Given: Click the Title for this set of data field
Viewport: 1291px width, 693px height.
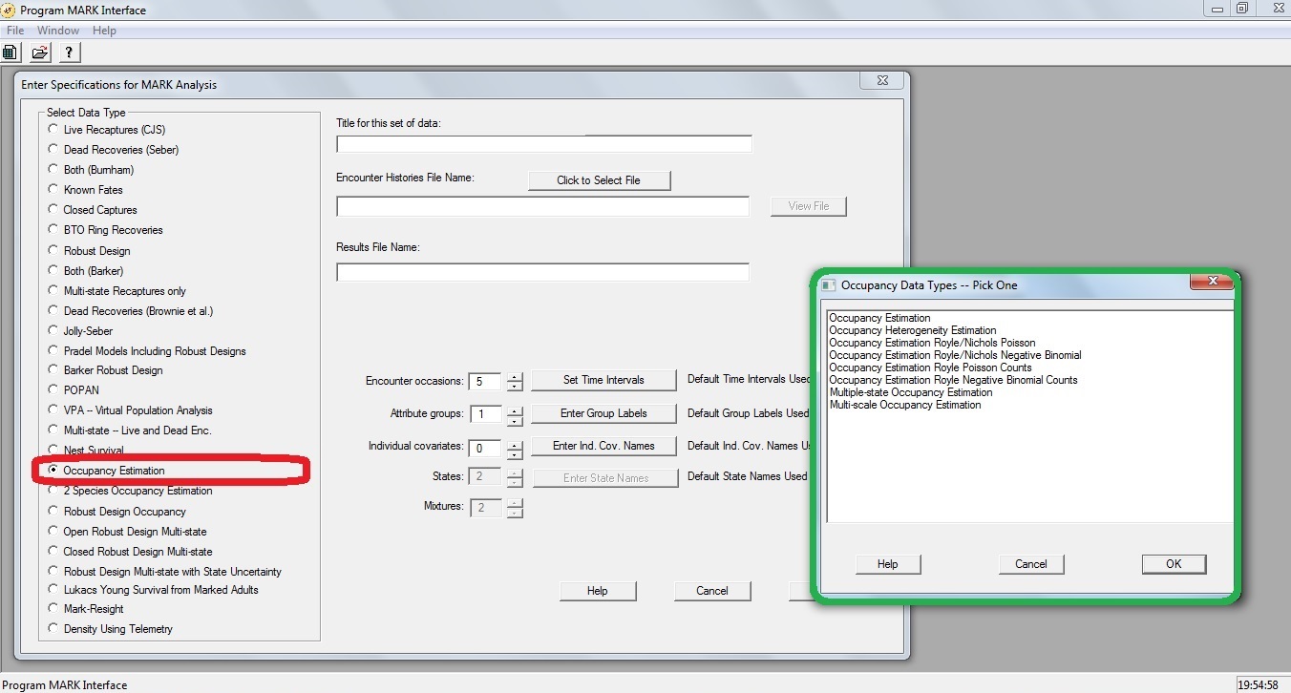Looking at the screenshot, I should click(x=544, y=144).
